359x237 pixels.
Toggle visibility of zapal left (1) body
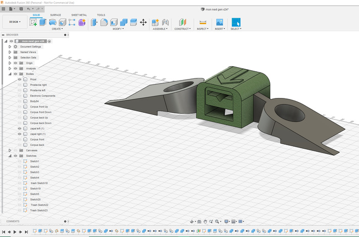(19, 128)
